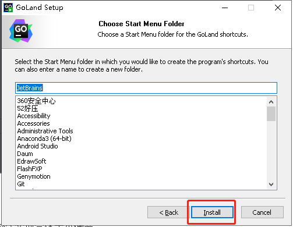Screen dimensions: 293x227
Task: Click the GoLand title bar icon
Action: click(x=8, y=8)
